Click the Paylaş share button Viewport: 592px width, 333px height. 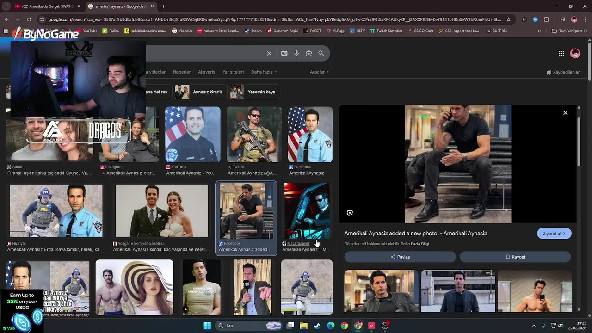coord(400,257)
